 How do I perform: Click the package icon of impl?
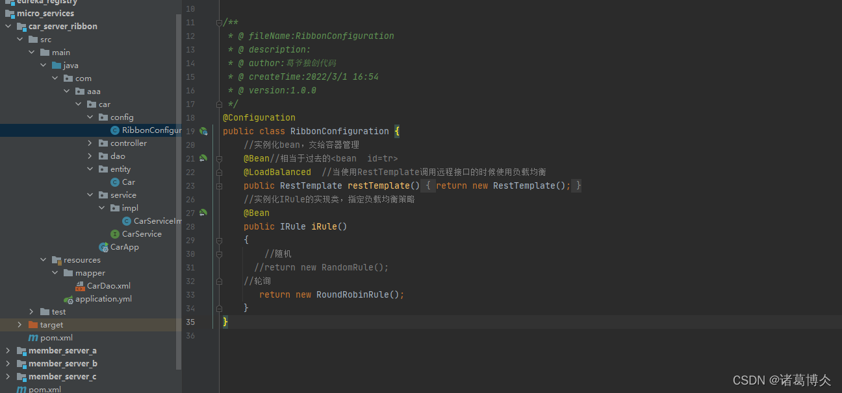pos(115,208)
